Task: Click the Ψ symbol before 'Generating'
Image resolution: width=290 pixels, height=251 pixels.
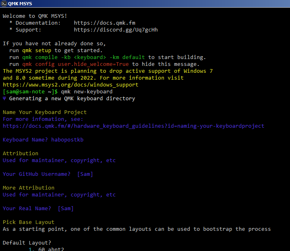Action: point(4,99)
